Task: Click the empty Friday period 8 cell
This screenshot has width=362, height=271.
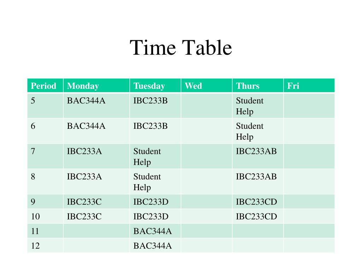Action: click(309, 181)
